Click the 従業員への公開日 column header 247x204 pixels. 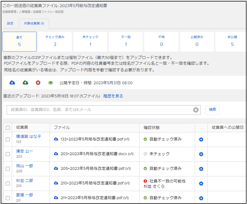click(227, 127)
